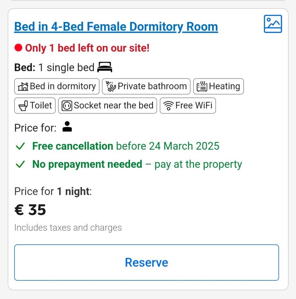Click the € 35 price
The width and height of the screenshot is (296, 299).
pos(30,210)
